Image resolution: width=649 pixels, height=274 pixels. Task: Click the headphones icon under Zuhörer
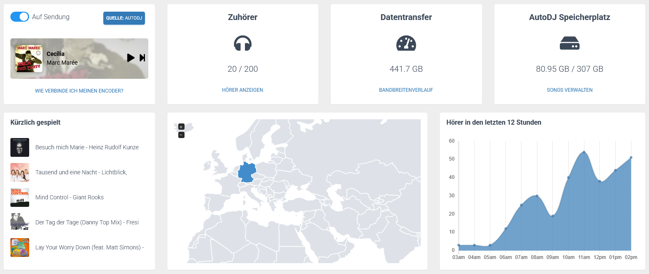point(242,43)
